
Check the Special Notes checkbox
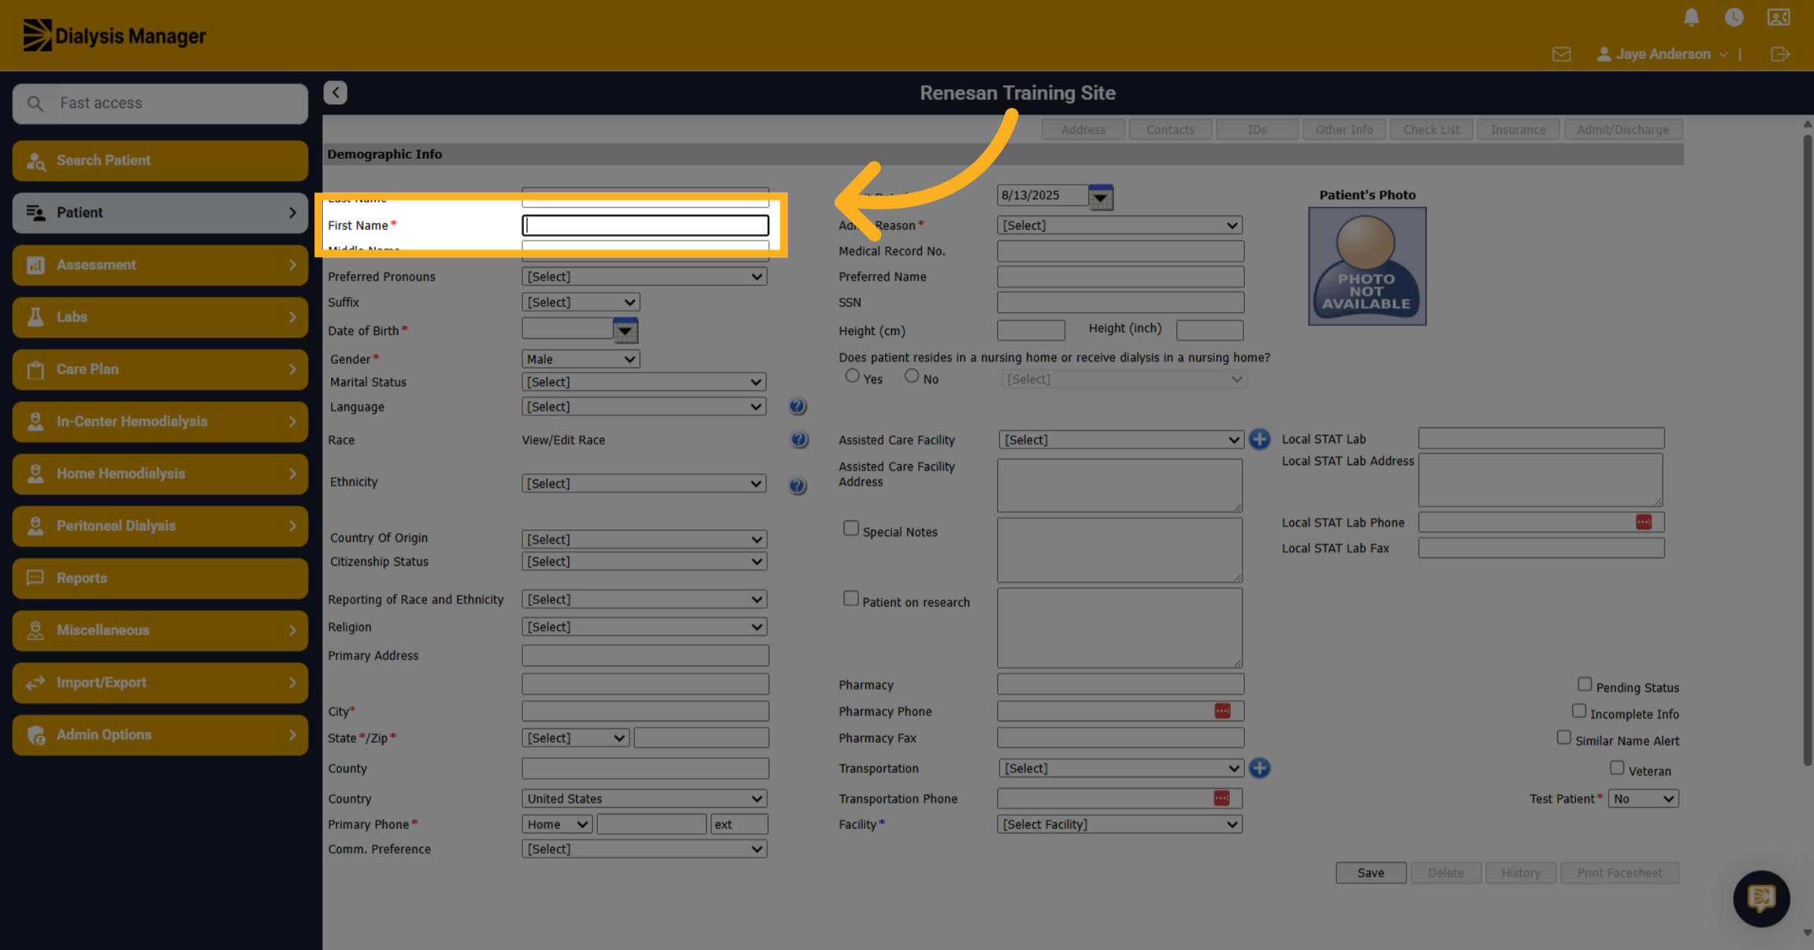(851, 528)
